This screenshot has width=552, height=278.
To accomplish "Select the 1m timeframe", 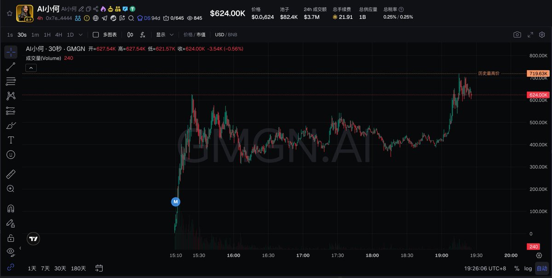I will pyautogui.click(x=35, y=35).
